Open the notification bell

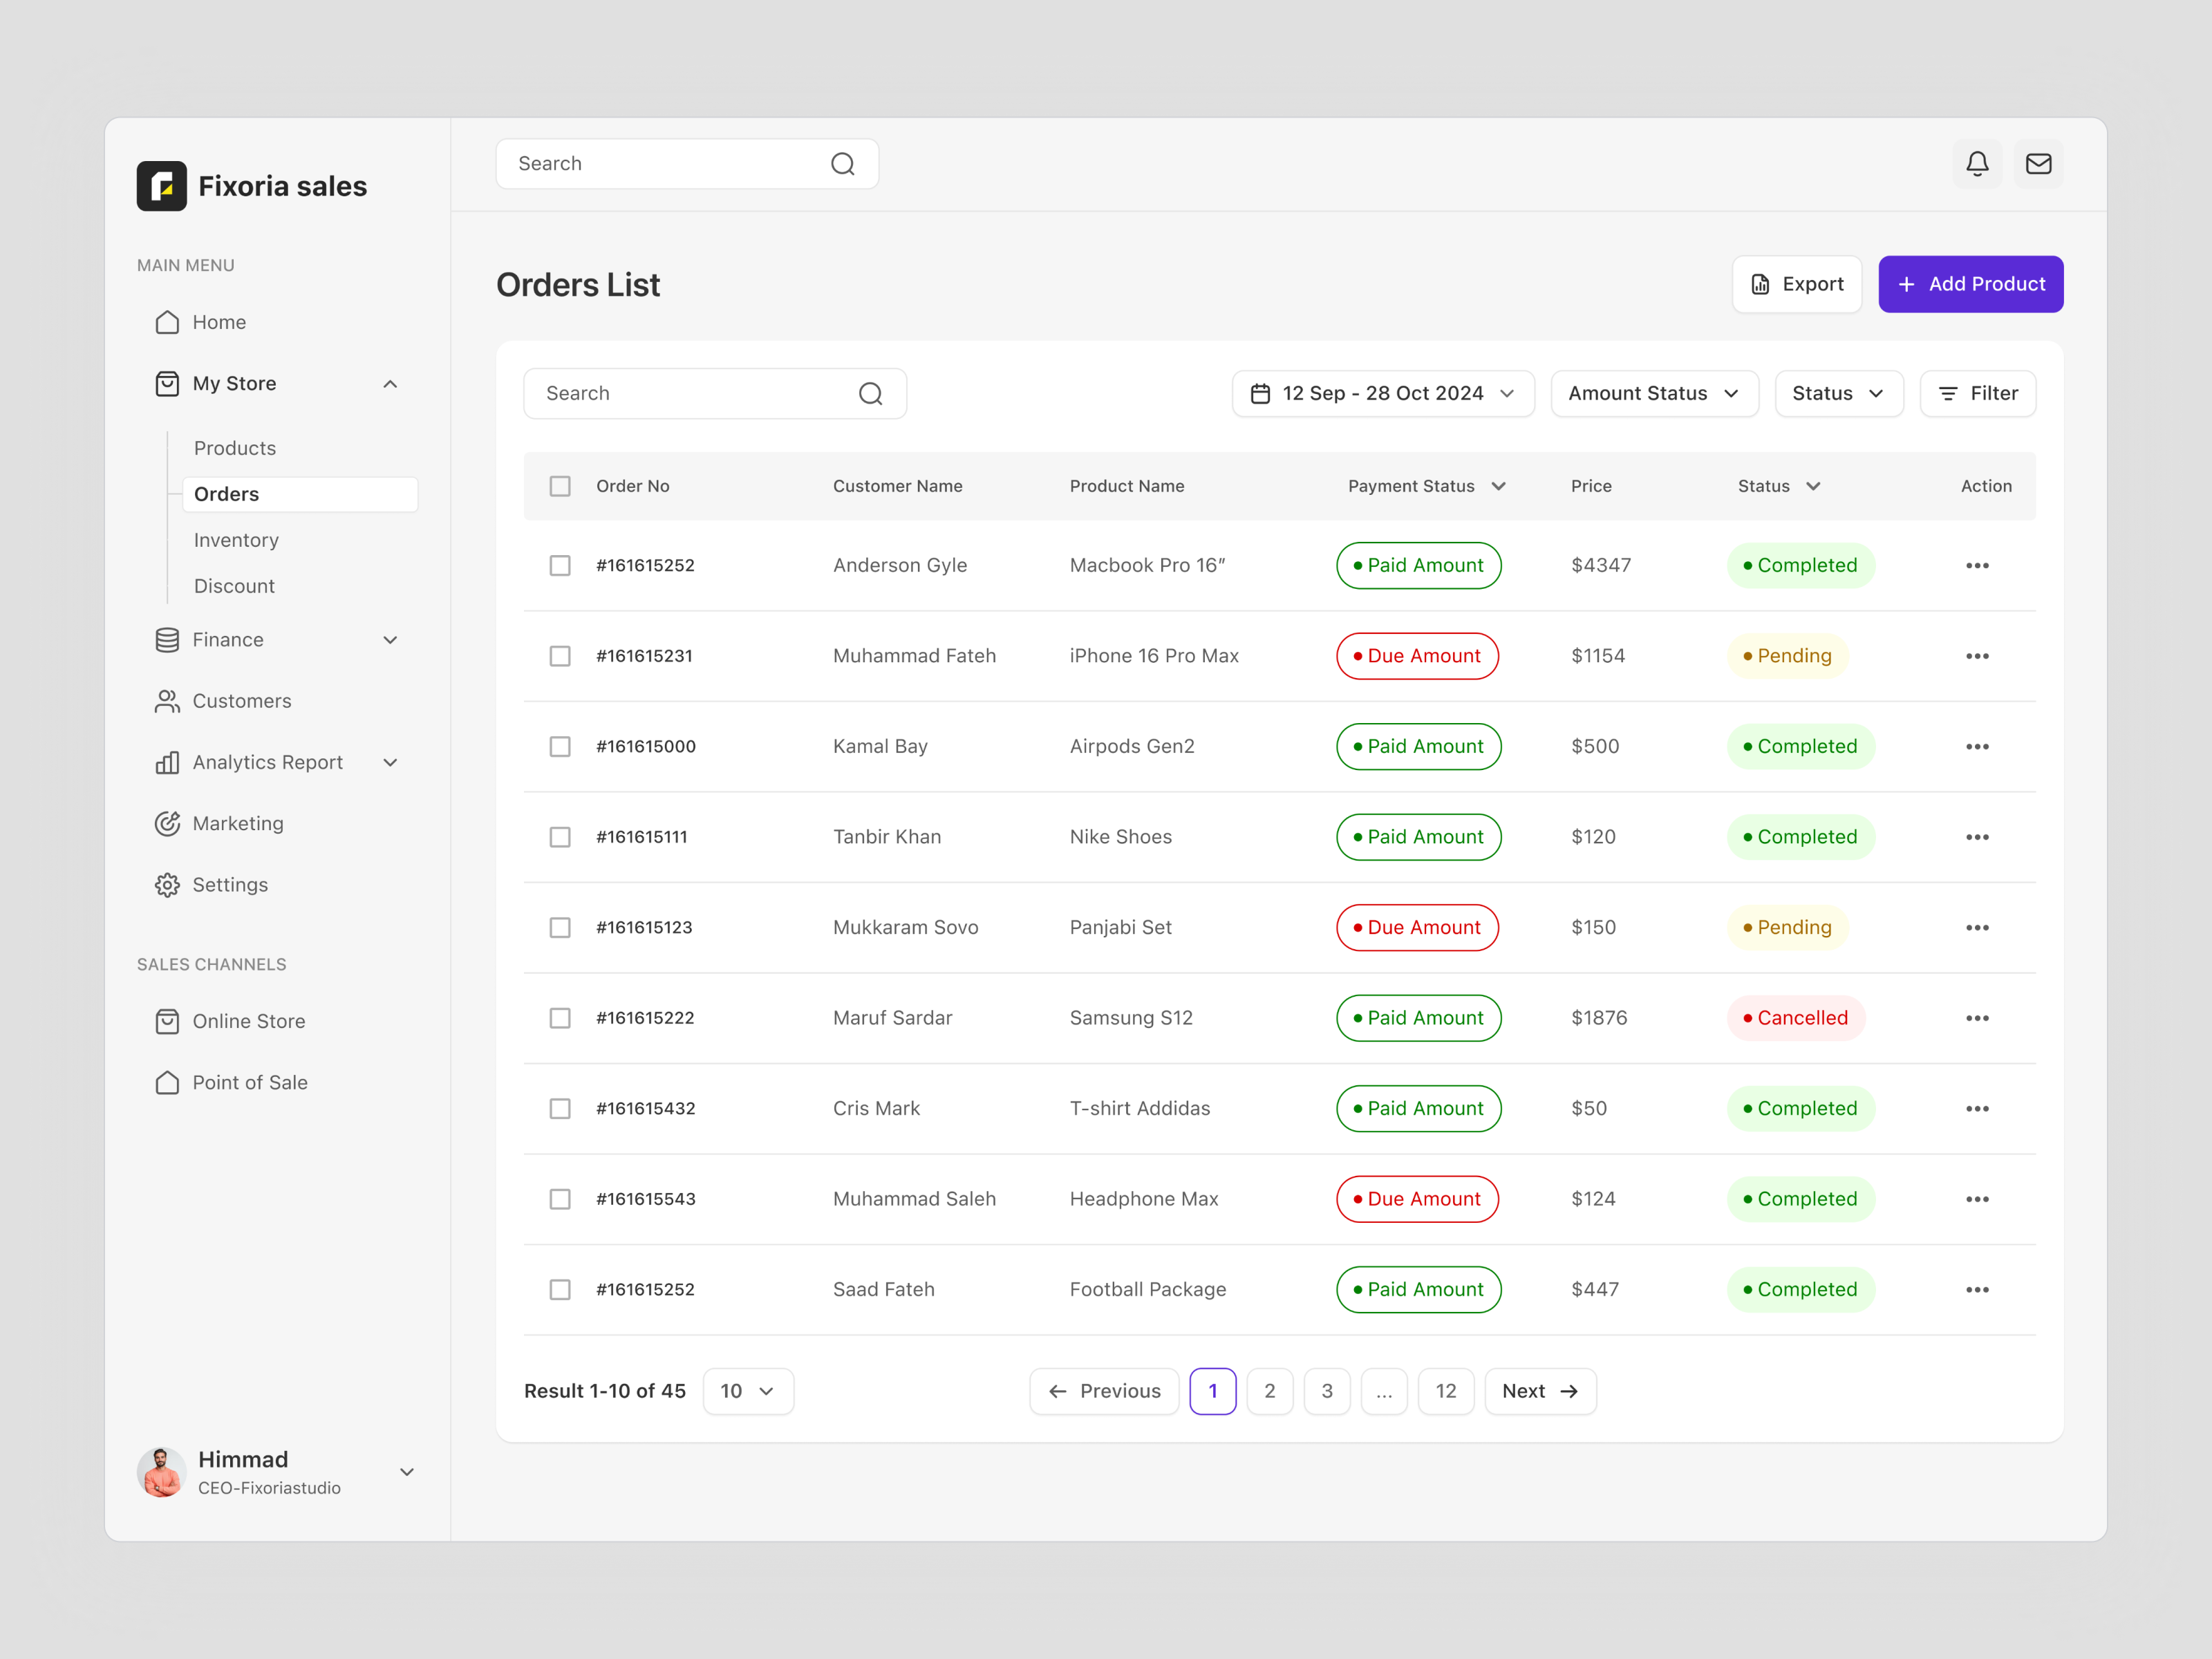pos(1978,163)
